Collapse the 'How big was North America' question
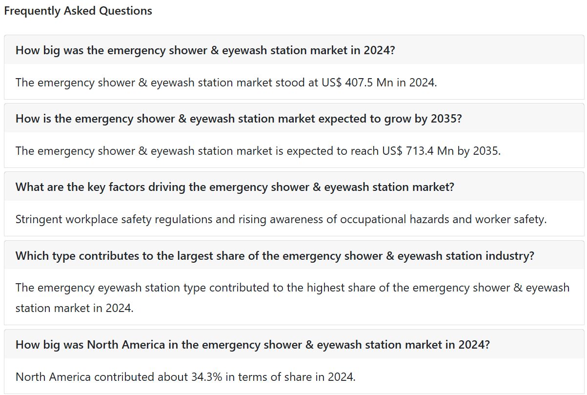The width and height of the screenshot is (587, 395). (x=294, y=344)
